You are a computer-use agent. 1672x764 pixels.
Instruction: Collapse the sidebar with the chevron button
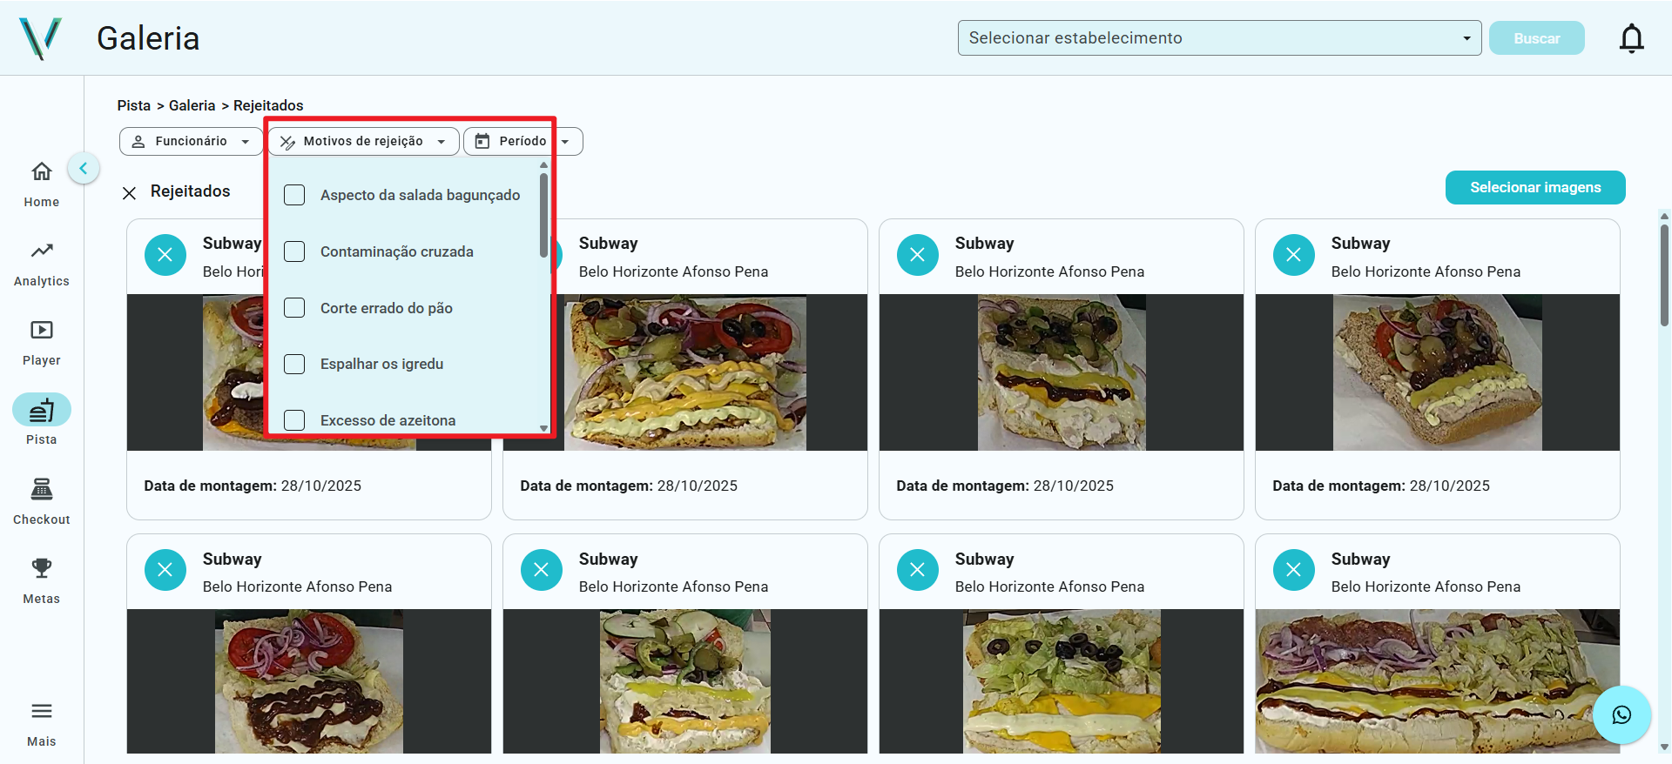[x=84, y=168]
